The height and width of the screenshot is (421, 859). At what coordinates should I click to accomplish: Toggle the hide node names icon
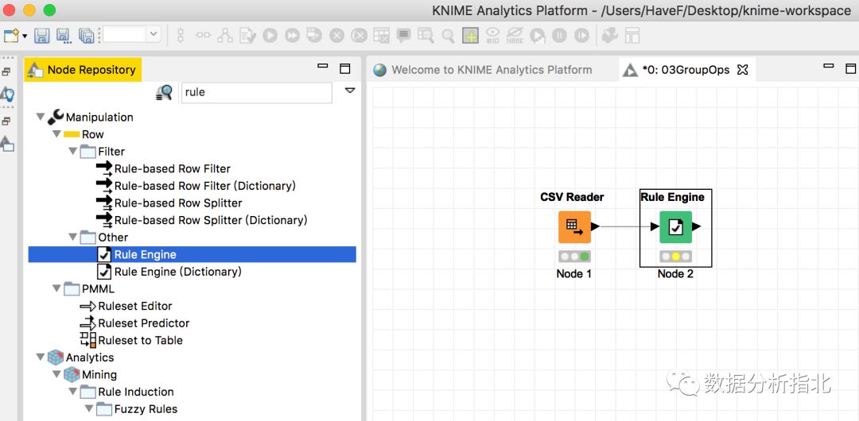tap(515, 36)
